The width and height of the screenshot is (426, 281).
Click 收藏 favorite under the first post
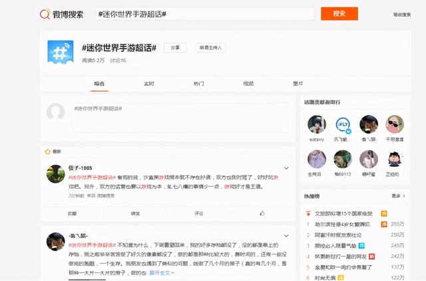coord(72,213)
